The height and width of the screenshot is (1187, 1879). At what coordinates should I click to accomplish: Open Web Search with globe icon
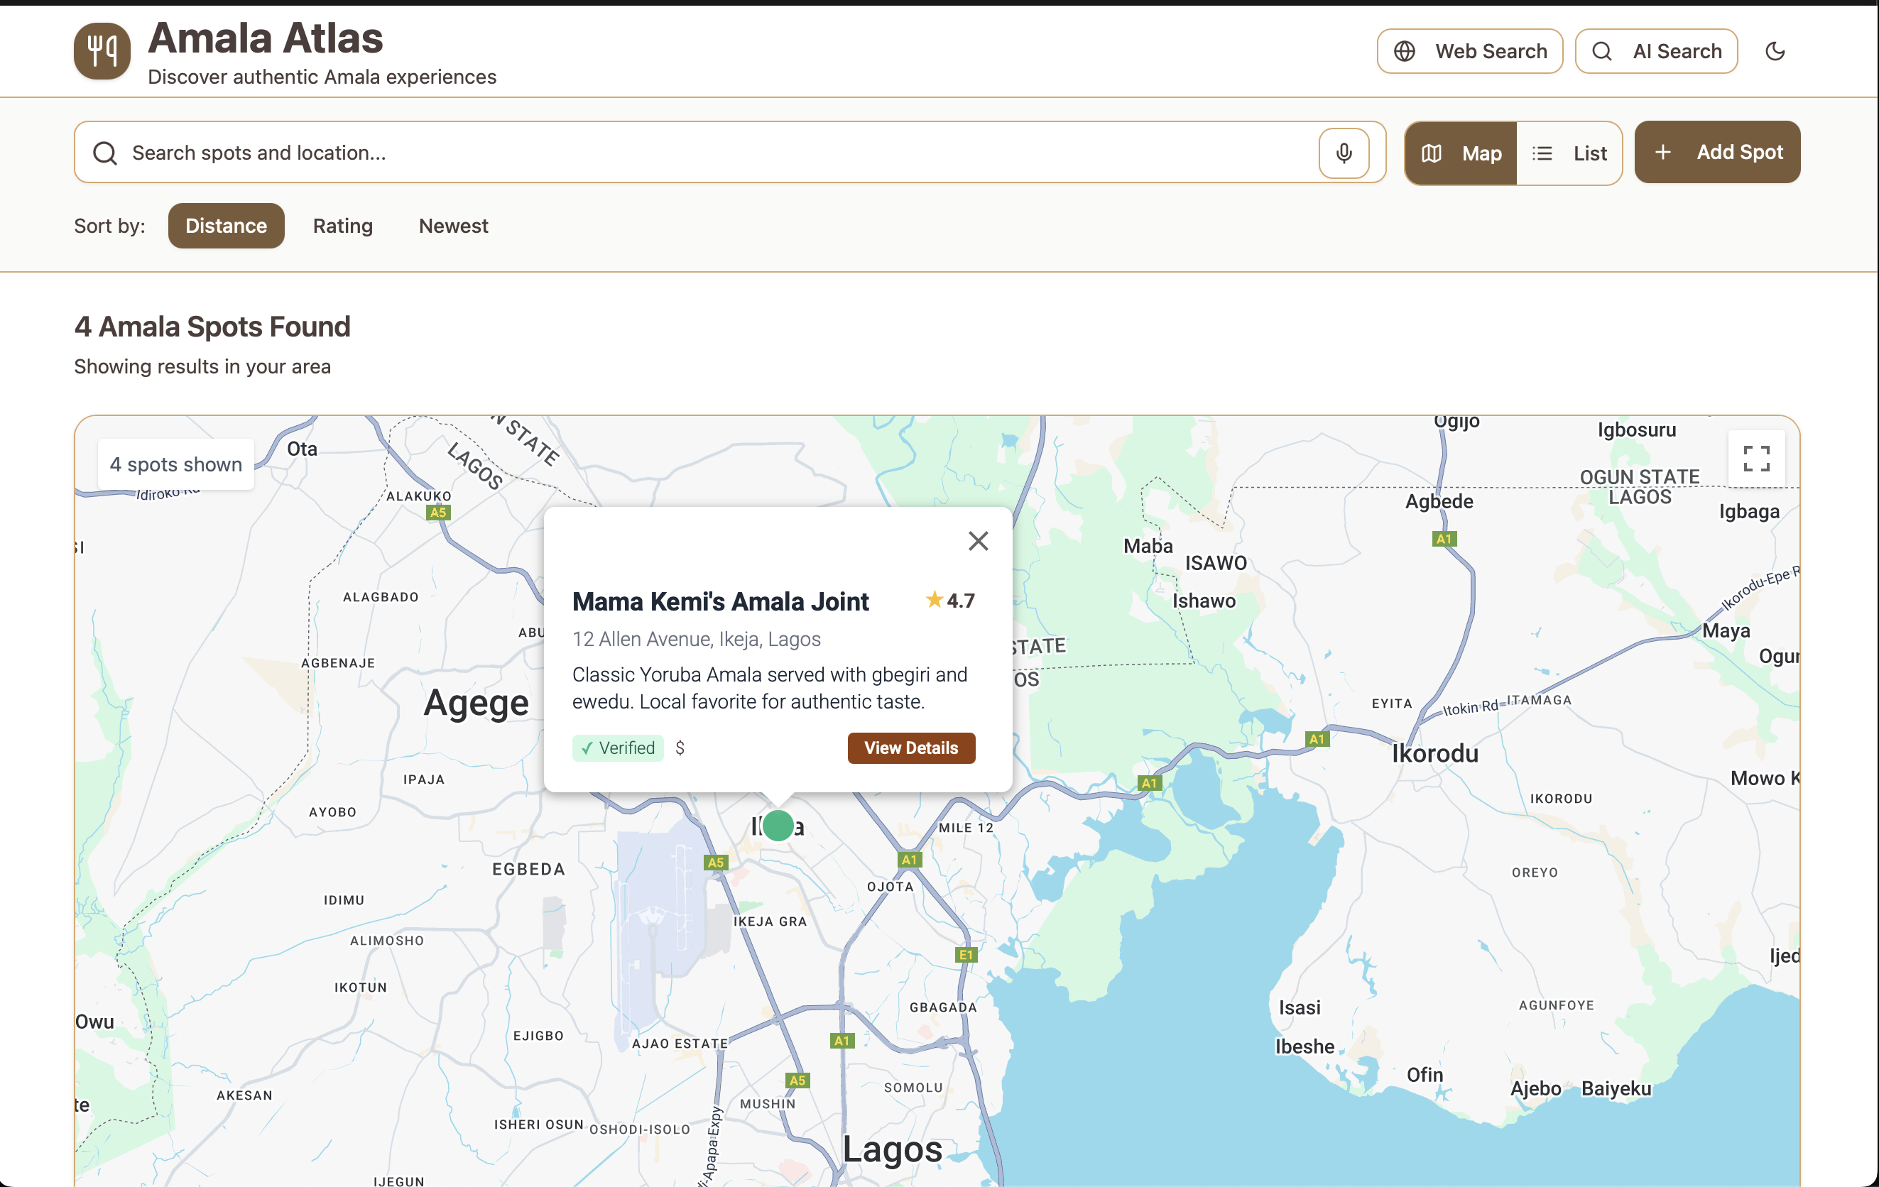[1469, 52]
